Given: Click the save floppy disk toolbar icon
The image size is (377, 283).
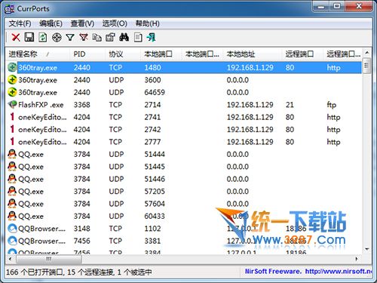Looking at the screenshot, I should pos(29,38).
